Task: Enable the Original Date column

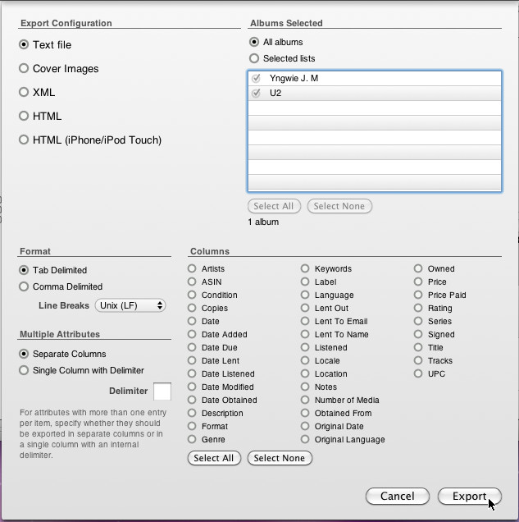Action: click(x=305, y=426)
